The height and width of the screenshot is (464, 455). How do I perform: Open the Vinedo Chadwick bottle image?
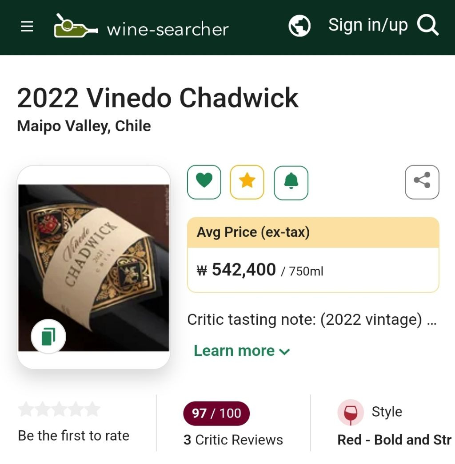[x=94, y=268]
